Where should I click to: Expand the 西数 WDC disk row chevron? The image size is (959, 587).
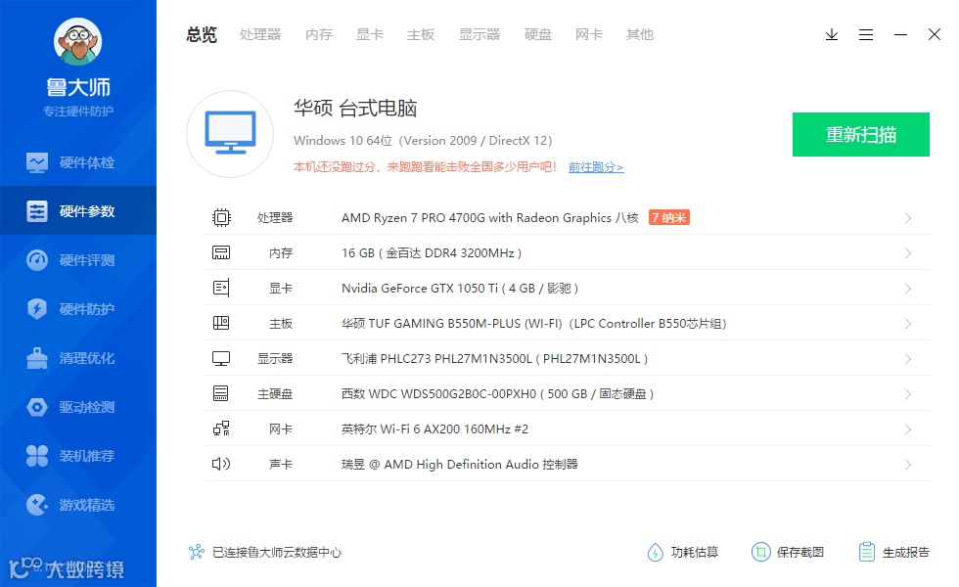point(908,394)
